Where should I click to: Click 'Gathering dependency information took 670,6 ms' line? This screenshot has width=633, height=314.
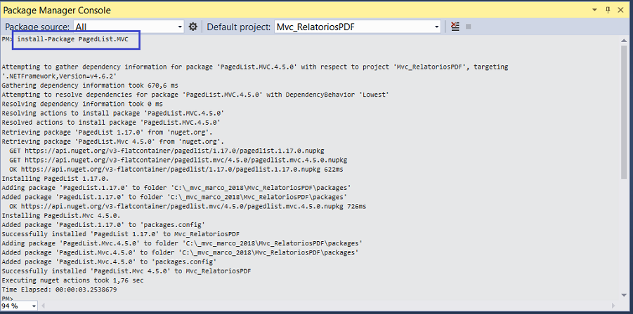click(90, 86)
